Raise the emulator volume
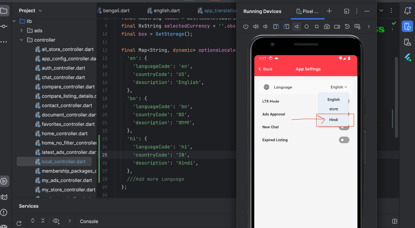The height and width of the screenshot is (228, 415). 256,26
